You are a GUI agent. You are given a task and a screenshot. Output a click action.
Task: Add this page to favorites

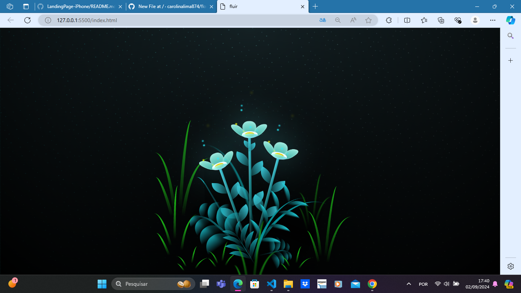coord(368,20)
